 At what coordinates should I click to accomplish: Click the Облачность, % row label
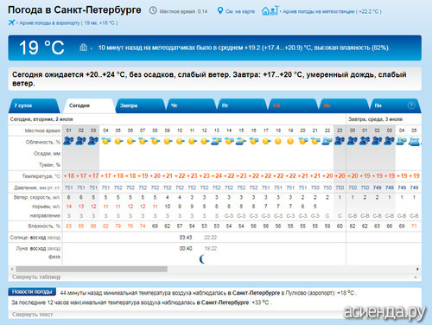click(x=42, y=142)
